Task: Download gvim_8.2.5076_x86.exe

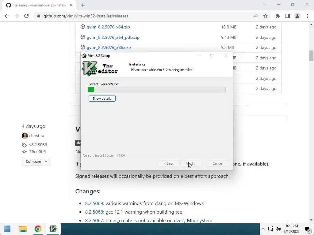Action: pyautogui.click(x=109, y=47)
